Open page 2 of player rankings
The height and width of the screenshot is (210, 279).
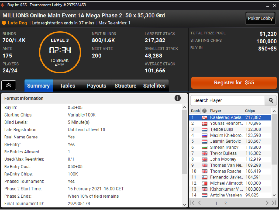[x=226, y=203]
